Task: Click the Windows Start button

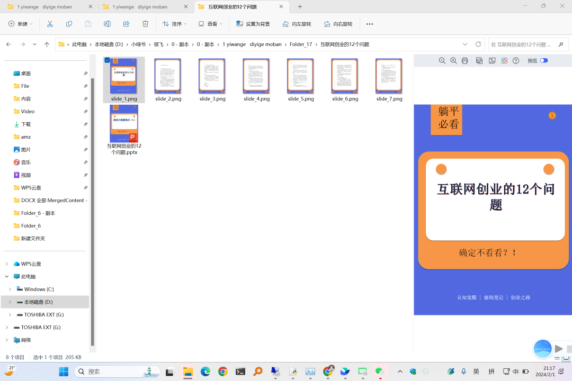Action: point(64,371)
